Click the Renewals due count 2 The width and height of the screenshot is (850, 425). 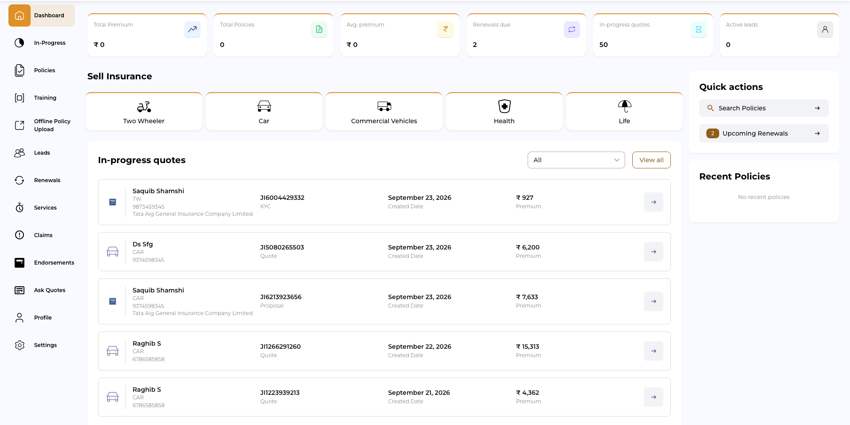475,45
